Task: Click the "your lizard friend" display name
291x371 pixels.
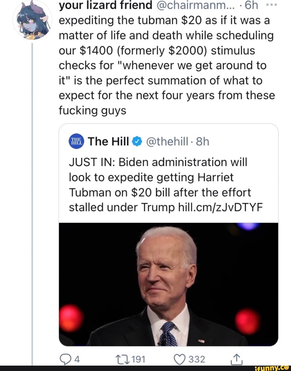Action: 105,5
